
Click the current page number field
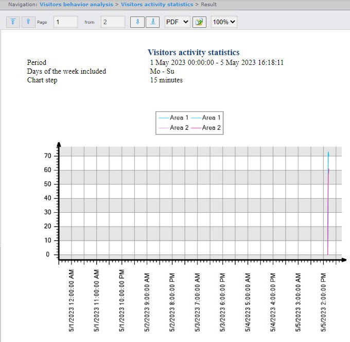tap(65, 22)
